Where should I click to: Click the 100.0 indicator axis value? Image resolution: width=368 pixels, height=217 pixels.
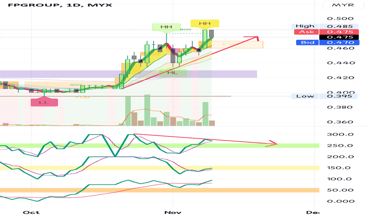point(339,179)
